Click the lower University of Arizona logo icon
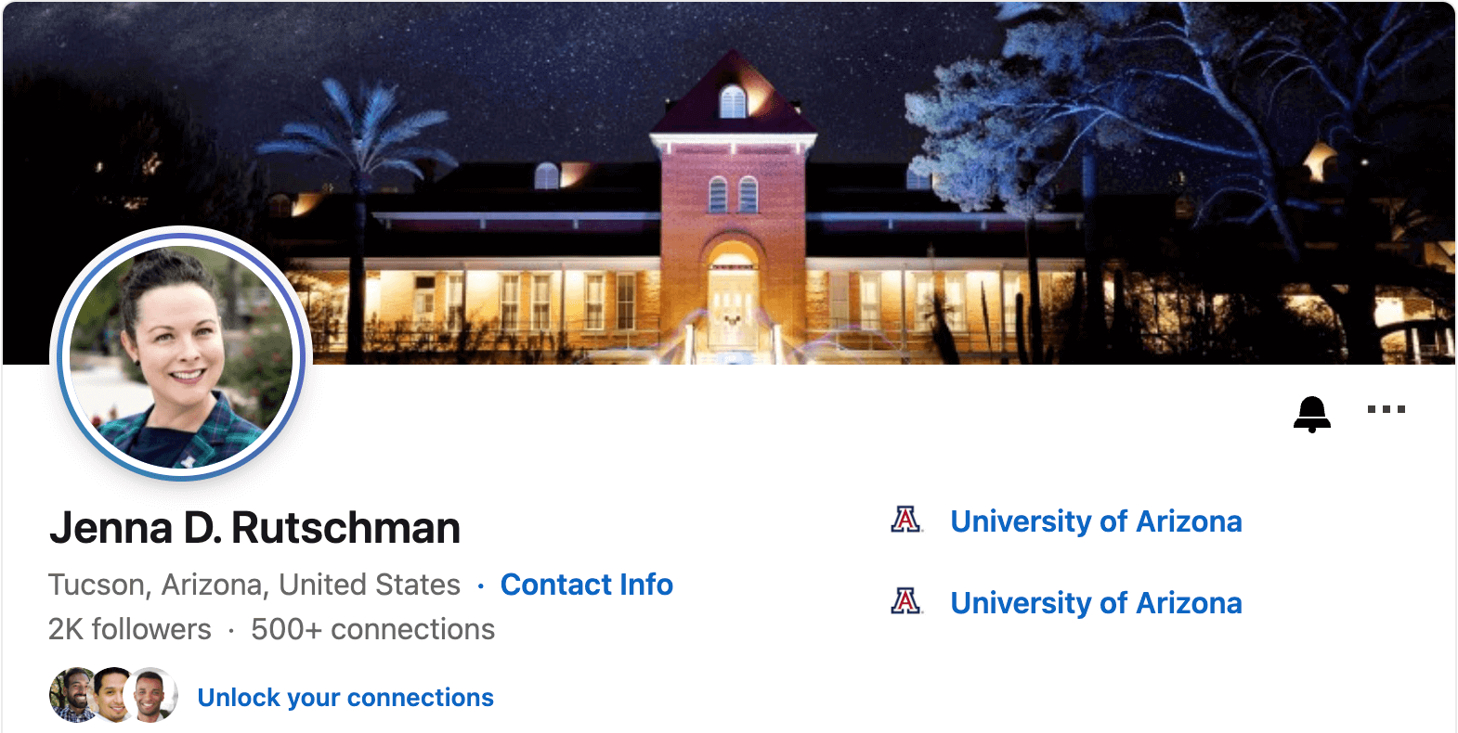The height and width of the screenshot is (733, 1458). pos(905,601)
